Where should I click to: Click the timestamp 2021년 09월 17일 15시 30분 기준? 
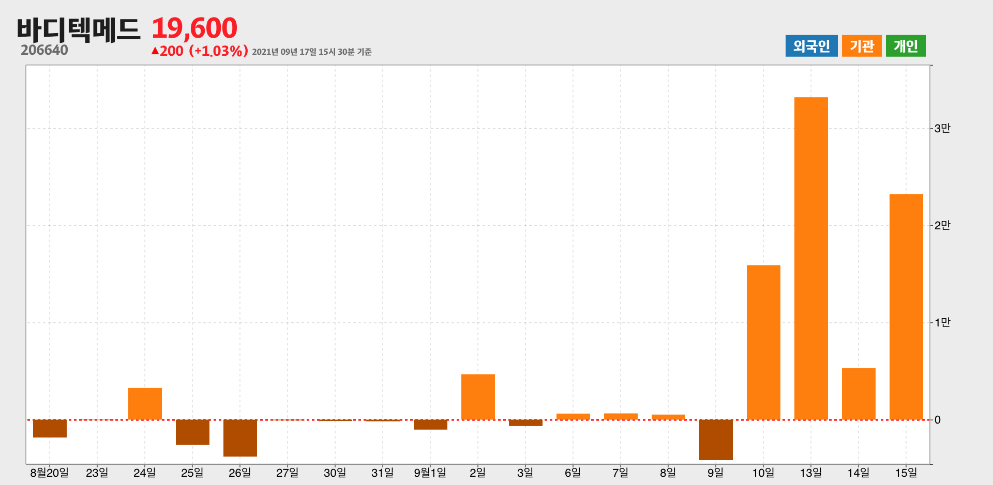[x=312, y=52]
